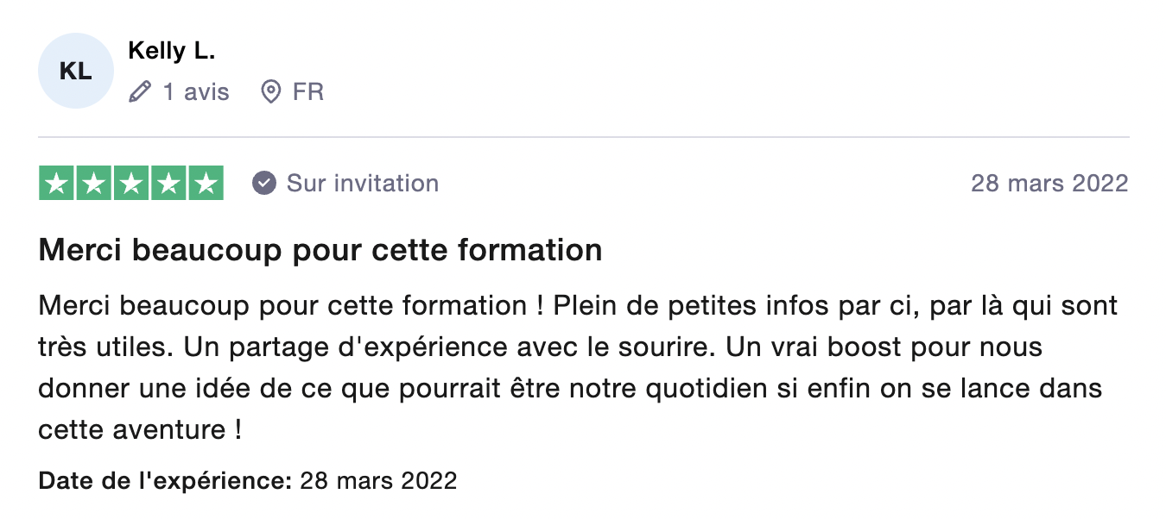Click the fourth green rating star
Screen dimensions: 1166x519
point(168,184)
